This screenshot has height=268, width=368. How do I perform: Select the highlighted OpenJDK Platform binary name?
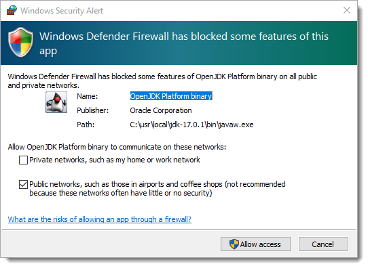[171, 96]
